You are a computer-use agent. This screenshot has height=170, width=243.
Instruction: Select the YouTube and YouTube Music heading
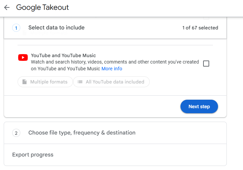coord(64,55)
